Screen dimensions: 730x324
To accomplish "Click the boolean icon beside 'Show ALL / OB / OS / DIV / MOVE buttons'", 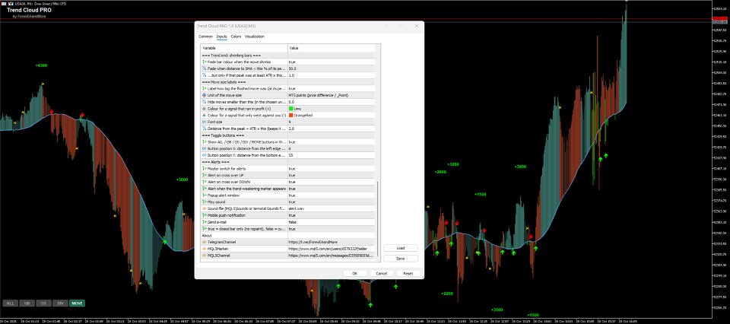I will (204, 141).
